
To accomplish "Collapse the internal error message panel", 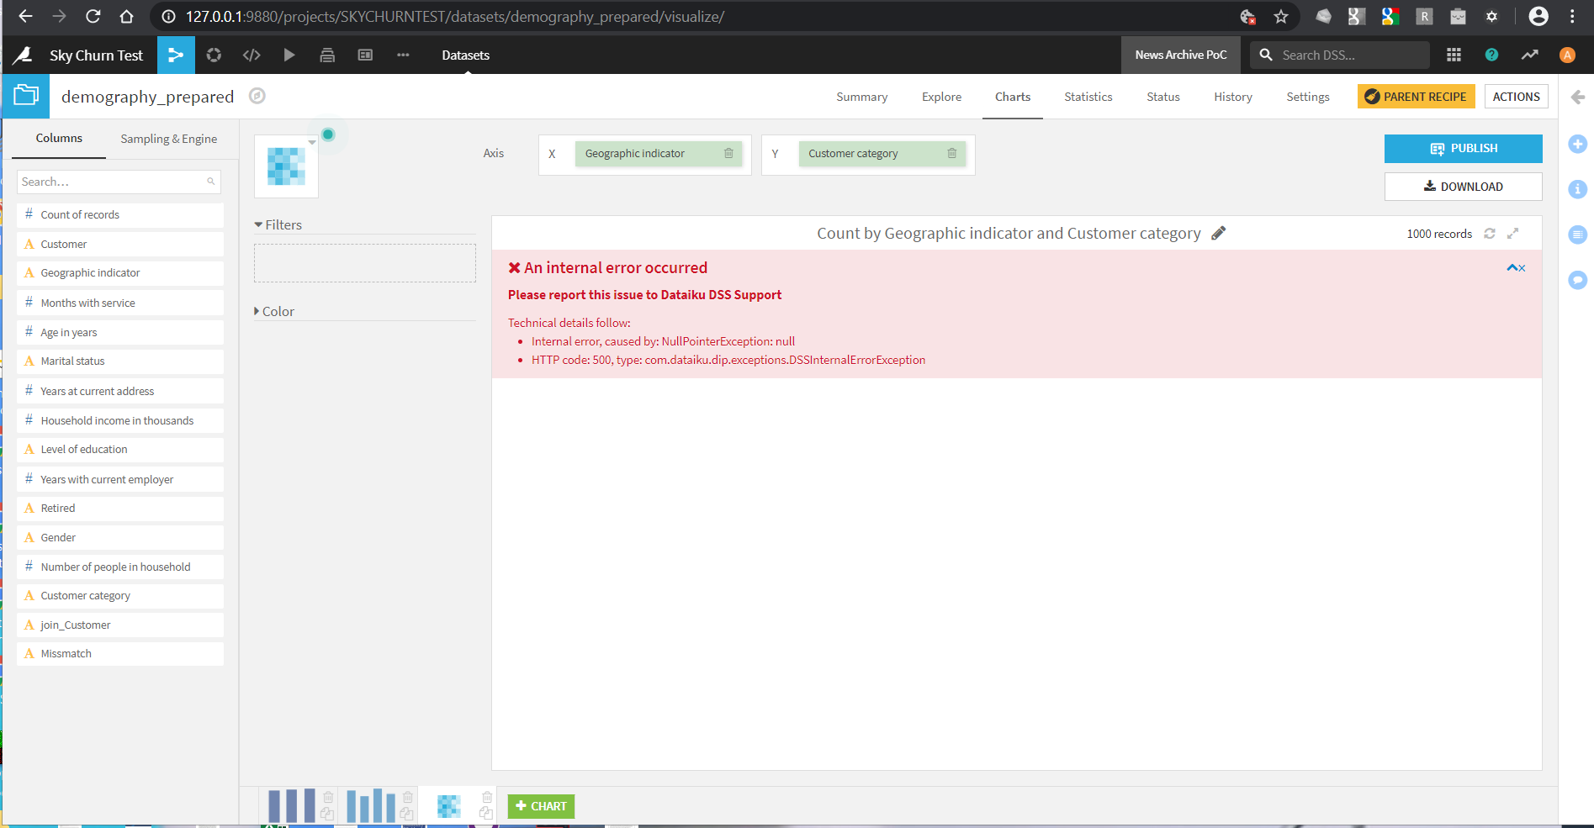I will point(1512,268).
